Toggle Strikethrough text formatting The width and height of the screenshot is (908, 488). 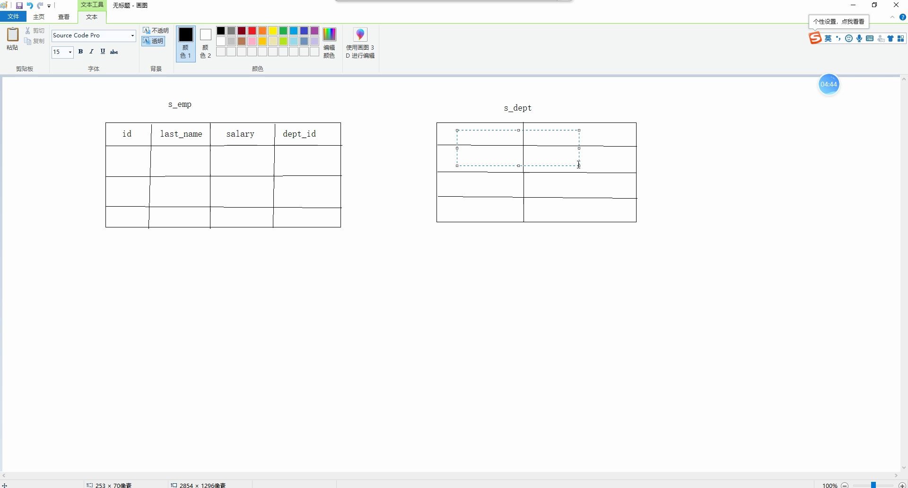click(114, 52)
